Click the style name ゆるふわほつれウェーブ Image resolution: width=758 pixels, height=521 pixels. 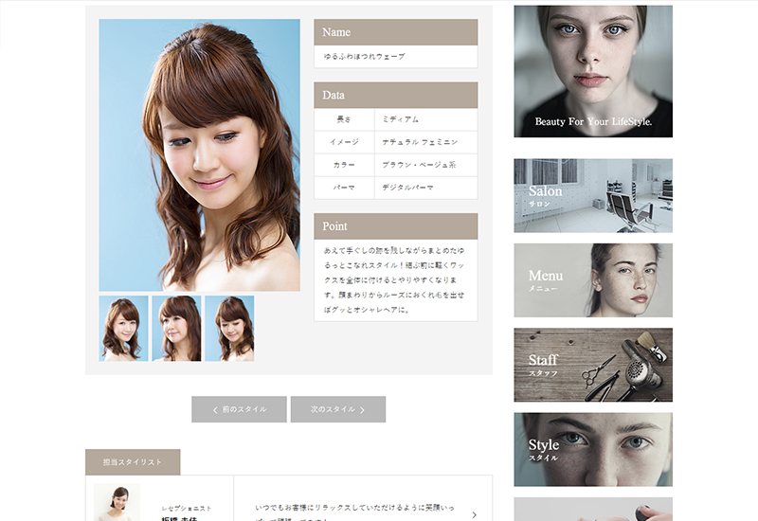[x=365, y=57]
